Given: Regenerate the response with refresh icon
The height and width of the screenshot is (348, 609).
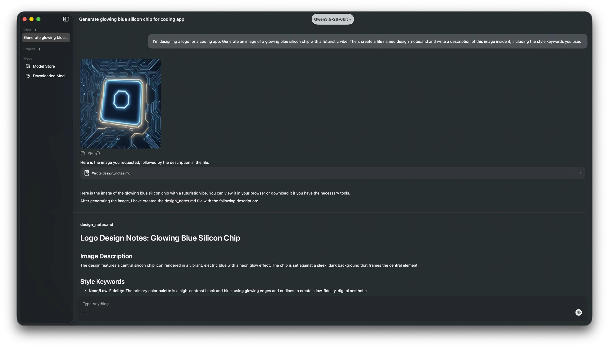Looking at the screenshot, I should (98, 153).
